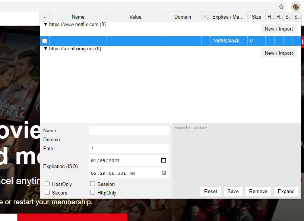Open the clock picker for expiration time
Screen dimensions: 304x221
(164, 173)
